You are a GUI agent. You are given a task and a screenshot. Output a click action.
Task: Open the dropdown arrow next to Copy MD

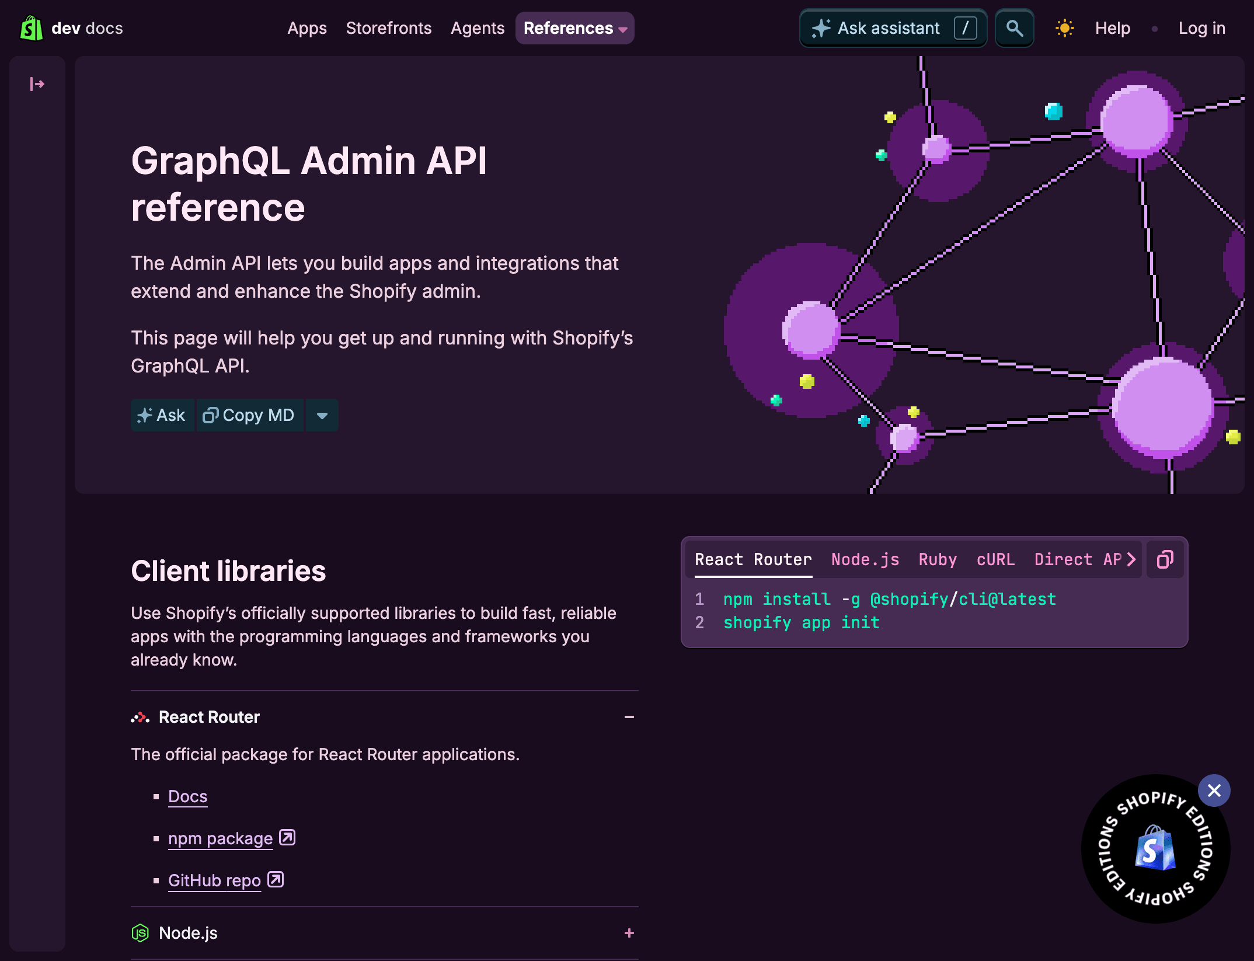point(322,415)
